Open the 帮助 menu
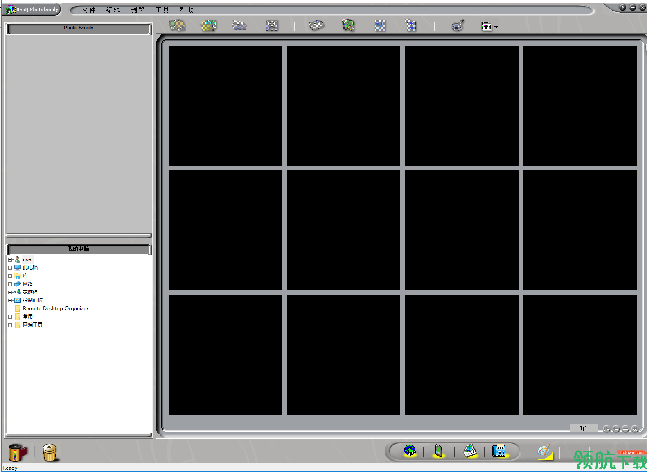 pos(187,10)
